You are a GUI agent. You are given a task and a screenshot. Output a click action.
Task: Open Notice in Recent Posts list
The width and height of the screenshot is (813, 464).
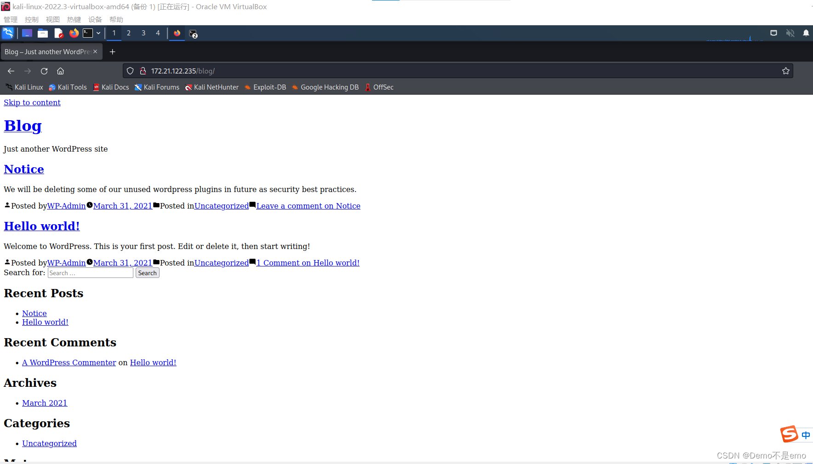[x=34, y=313]
